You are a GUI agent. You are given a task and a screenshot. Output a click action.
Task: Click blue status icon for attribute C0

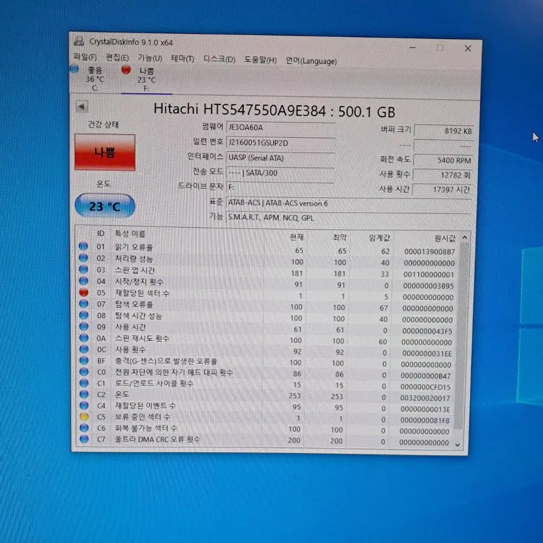point(84,372)
